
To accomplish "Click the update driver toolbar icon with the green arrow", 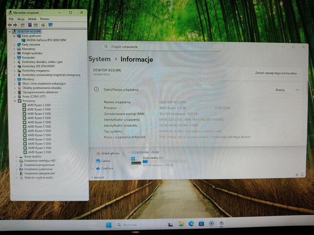I will 43,25.
